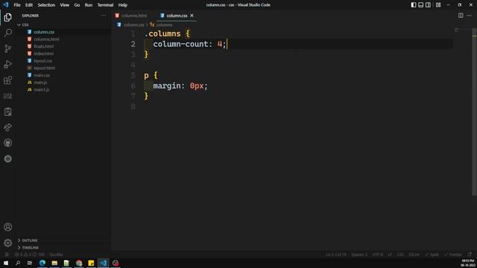This screenshot has width=477, height=268.
Task: Open columns.html in the Explorer tree
Action: coord(46,39)
